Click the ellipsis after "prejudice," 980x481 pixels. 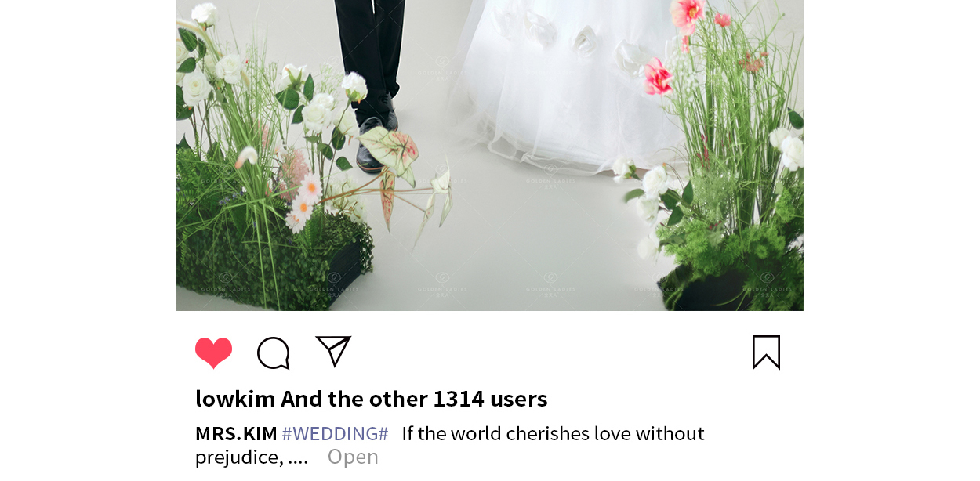coord(298,457)
